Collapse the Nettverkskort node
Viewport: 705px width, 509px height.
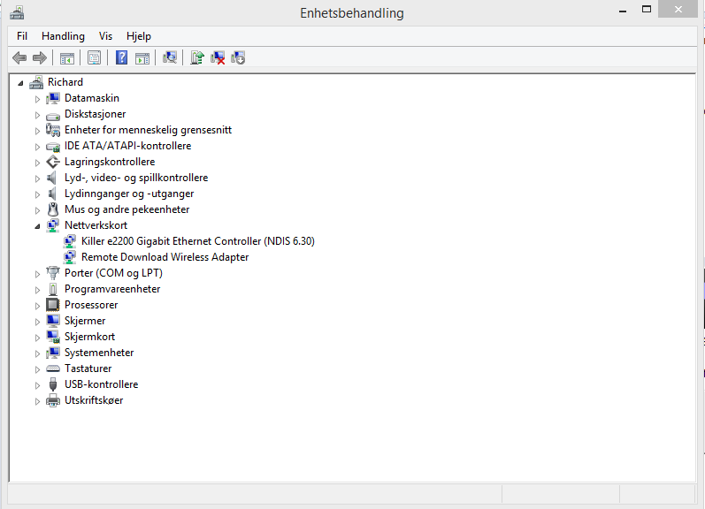(37, 226)
